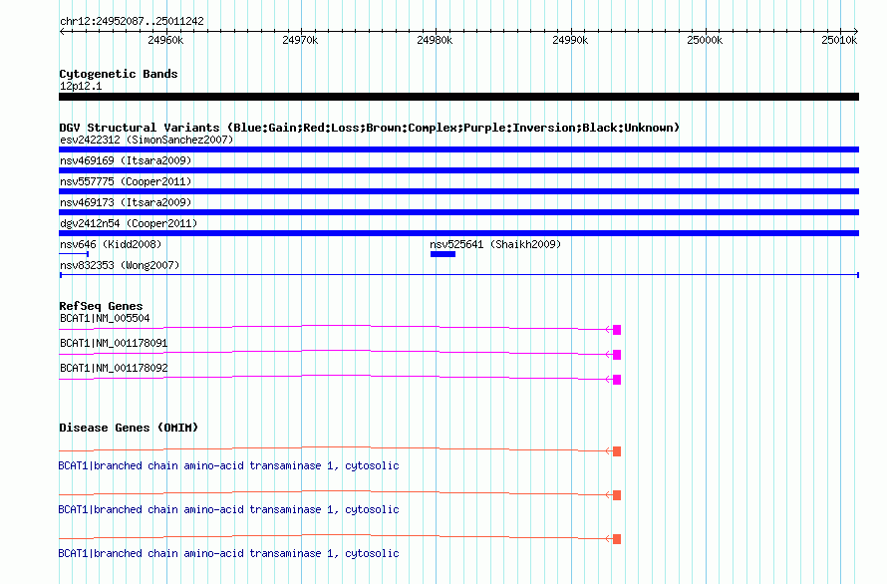Image resolution: width=887 pixels, height=584 pixels.
Task: Open the nsv469169 (Itsara2009) variant label
Action: click(126, 160)
